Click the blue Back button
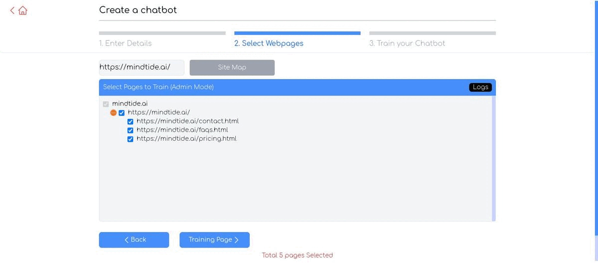598x267 pixels. click(x=134, y=240)
